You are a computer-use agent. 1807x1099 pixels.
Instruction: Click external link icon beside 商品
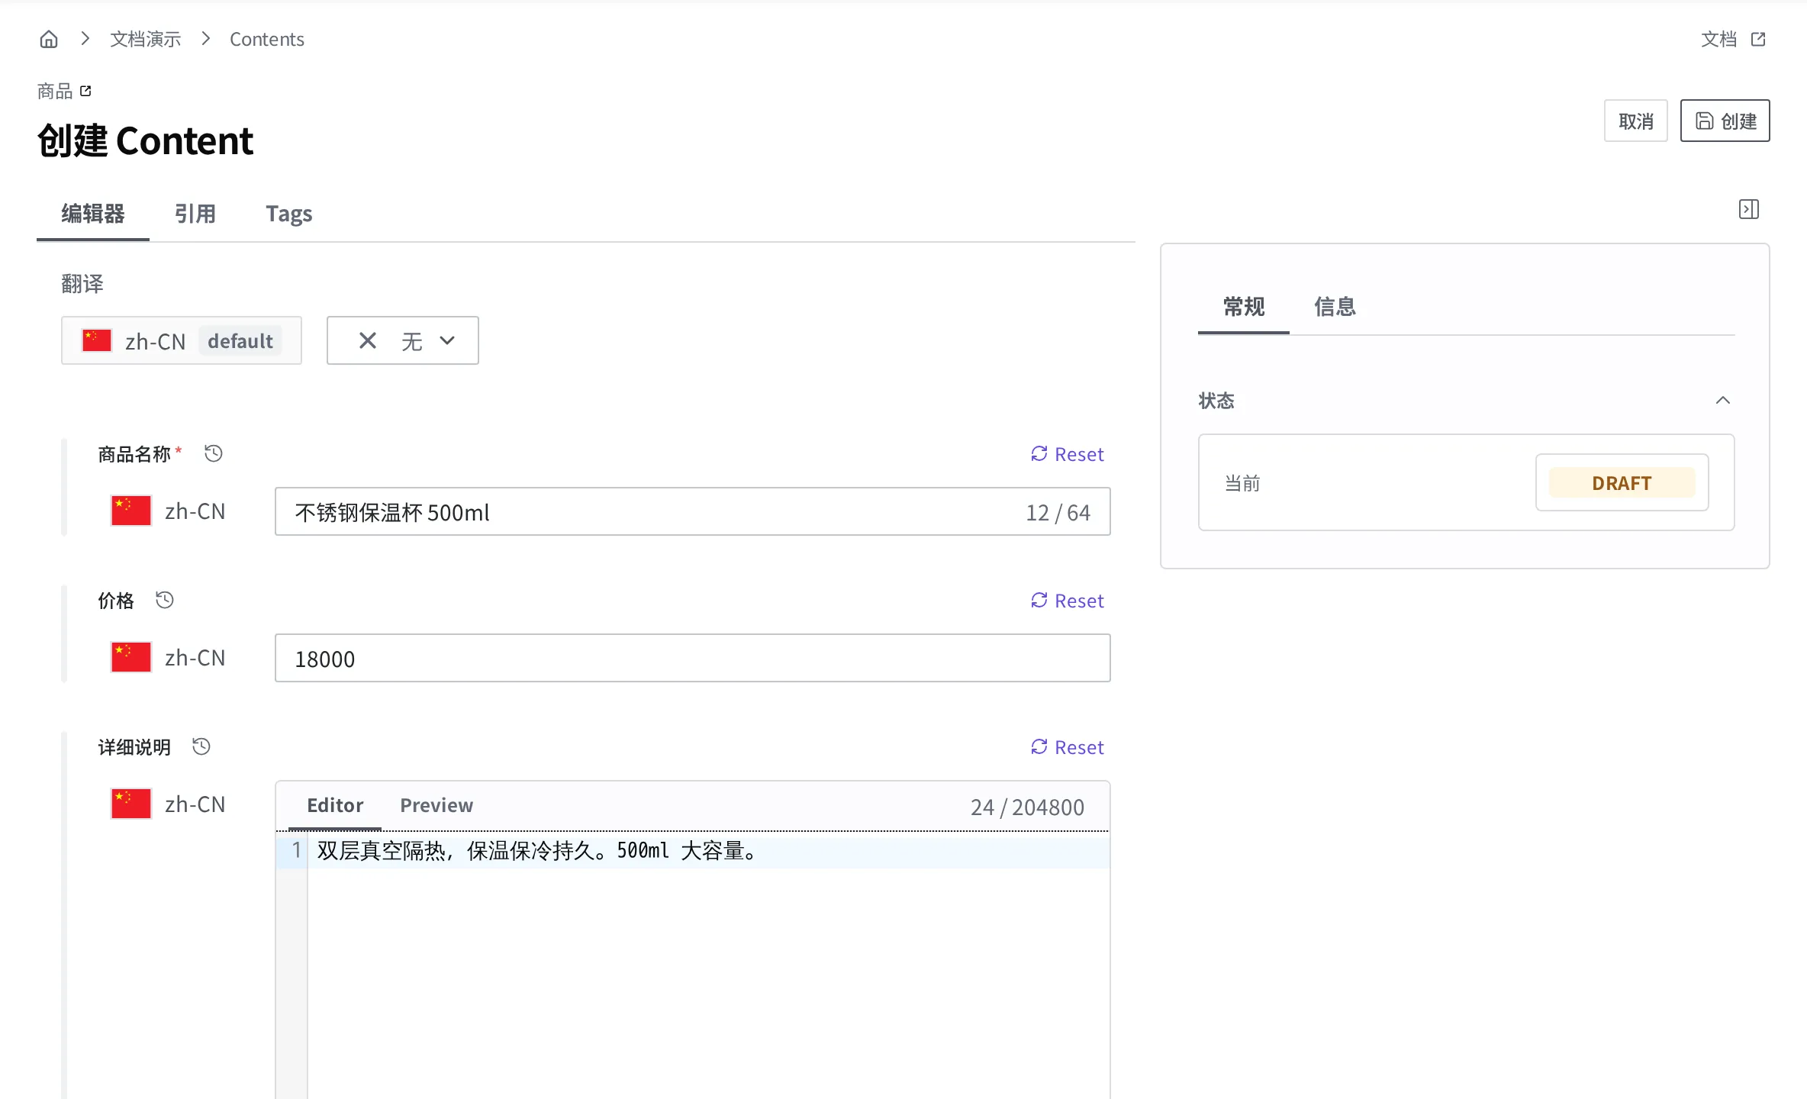(85, 91)
